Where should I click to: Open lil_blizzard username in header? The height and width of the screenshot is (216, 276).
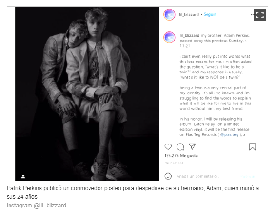(189, 15)
